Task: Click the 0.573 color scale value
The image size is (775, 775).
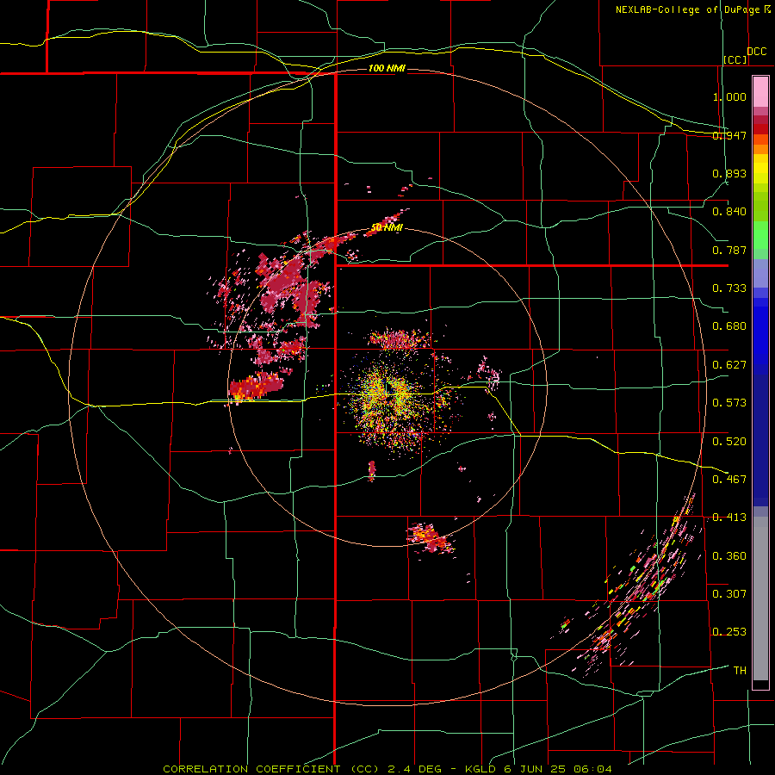Action: coord(729,402)
